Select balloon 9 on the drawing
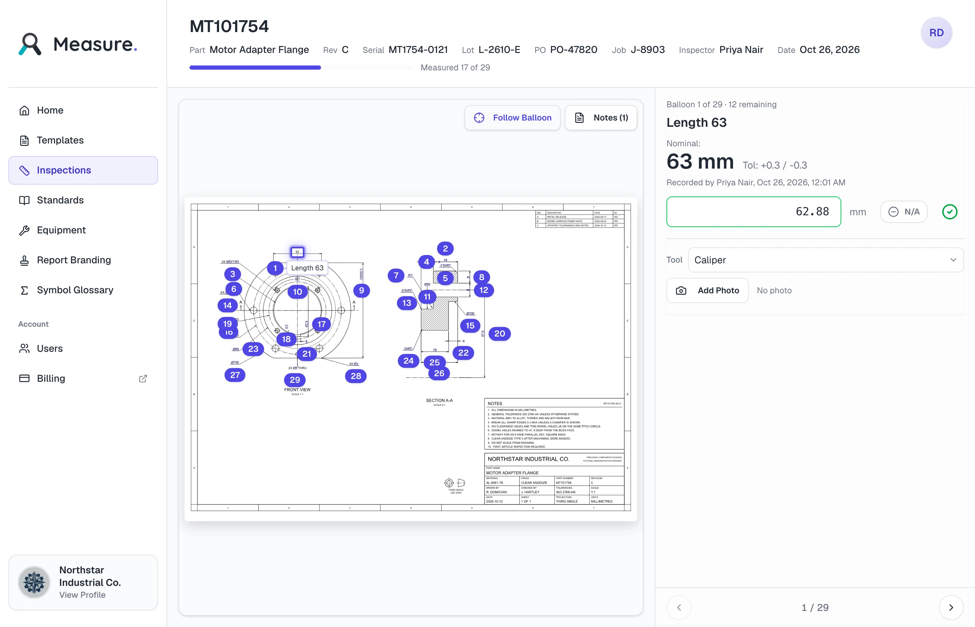This screenshot has width=975, height=627. click(361, 290)
